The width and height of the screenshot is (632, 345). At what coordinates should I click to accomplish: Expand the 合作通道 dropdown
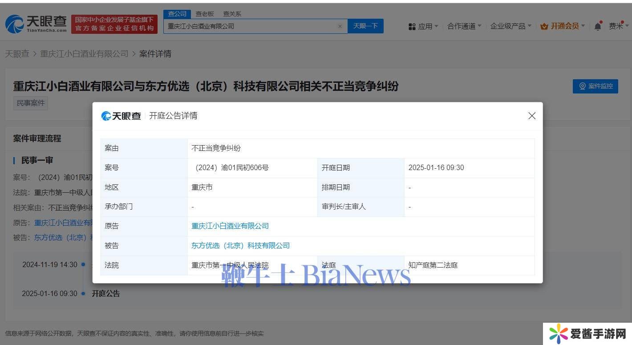click(464, 26)
